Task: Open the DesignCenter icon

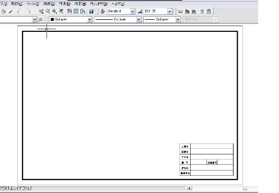Action: pos(76,11)
